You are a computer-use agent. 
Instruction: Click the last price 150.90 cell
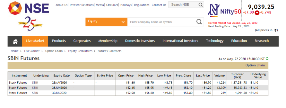coord(203,83)
